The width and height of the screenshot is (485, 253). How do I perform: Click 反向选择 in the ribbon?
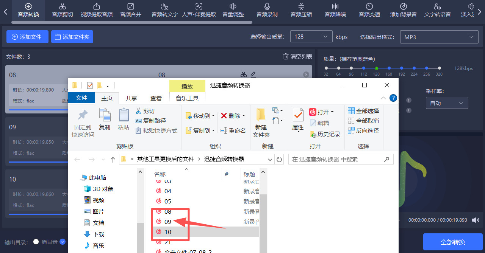pyautogui.click(x=363, y=130)
